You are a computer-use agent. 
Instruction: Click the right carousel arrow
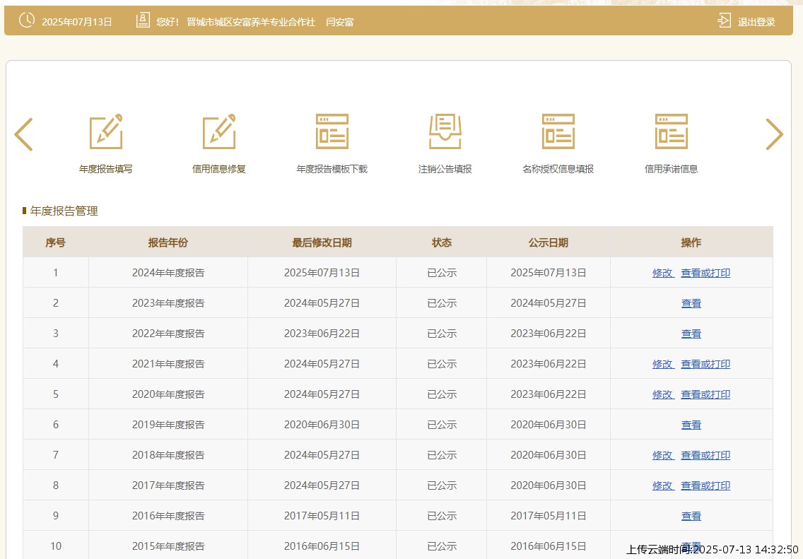click(x=774, y=134)
